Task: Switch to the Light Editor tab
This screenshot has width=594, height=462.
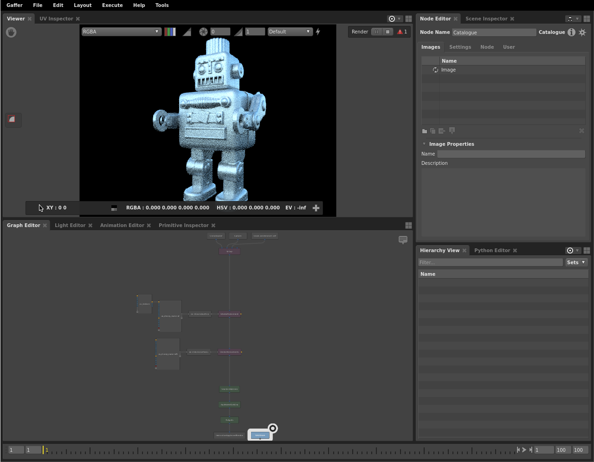Action: (70, 225)
